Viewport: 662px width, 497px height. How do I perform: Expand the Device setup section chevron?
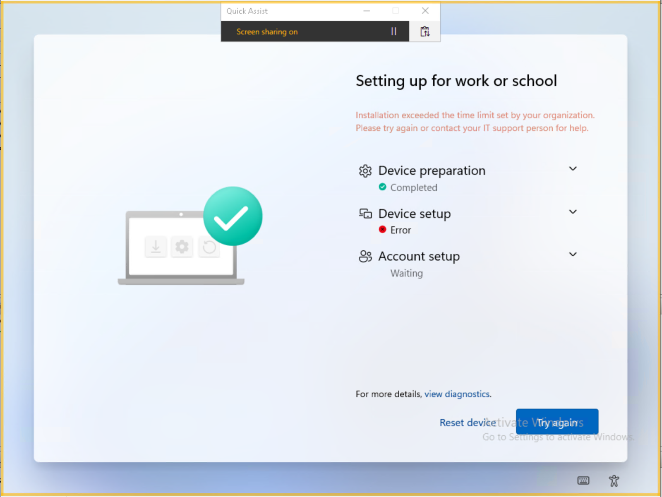click(x=573, y=211)
